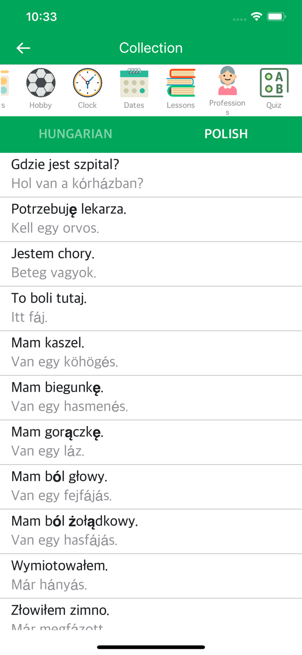
Task: Select the Hobby soccer ball icon
Action: coord(41,82)
